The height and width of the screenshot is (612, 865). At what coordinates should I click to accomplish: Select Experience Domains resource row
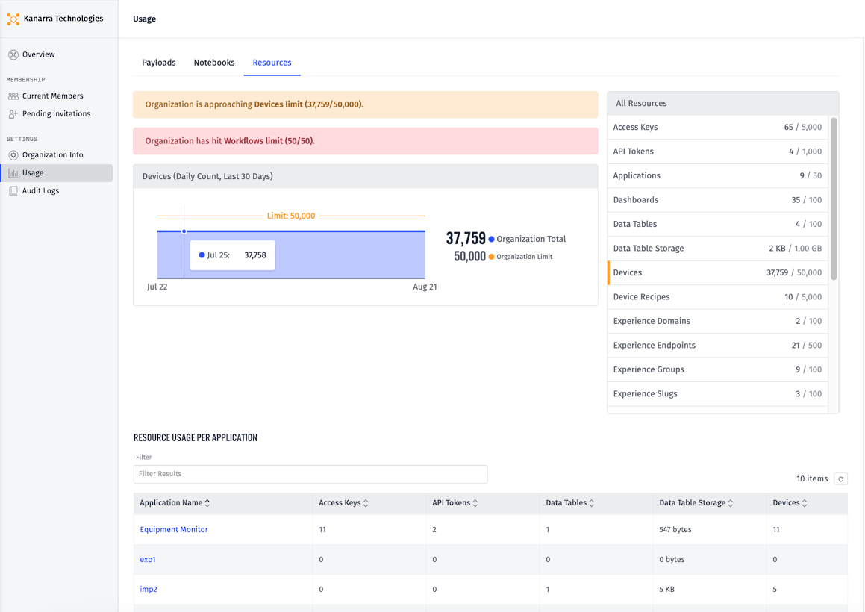pyautogui.click(x=717, y=322)
